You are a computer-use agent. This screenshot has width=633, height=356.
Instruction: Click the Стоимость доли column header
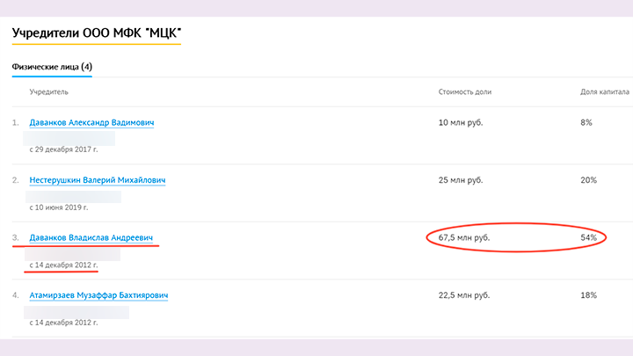465,91
